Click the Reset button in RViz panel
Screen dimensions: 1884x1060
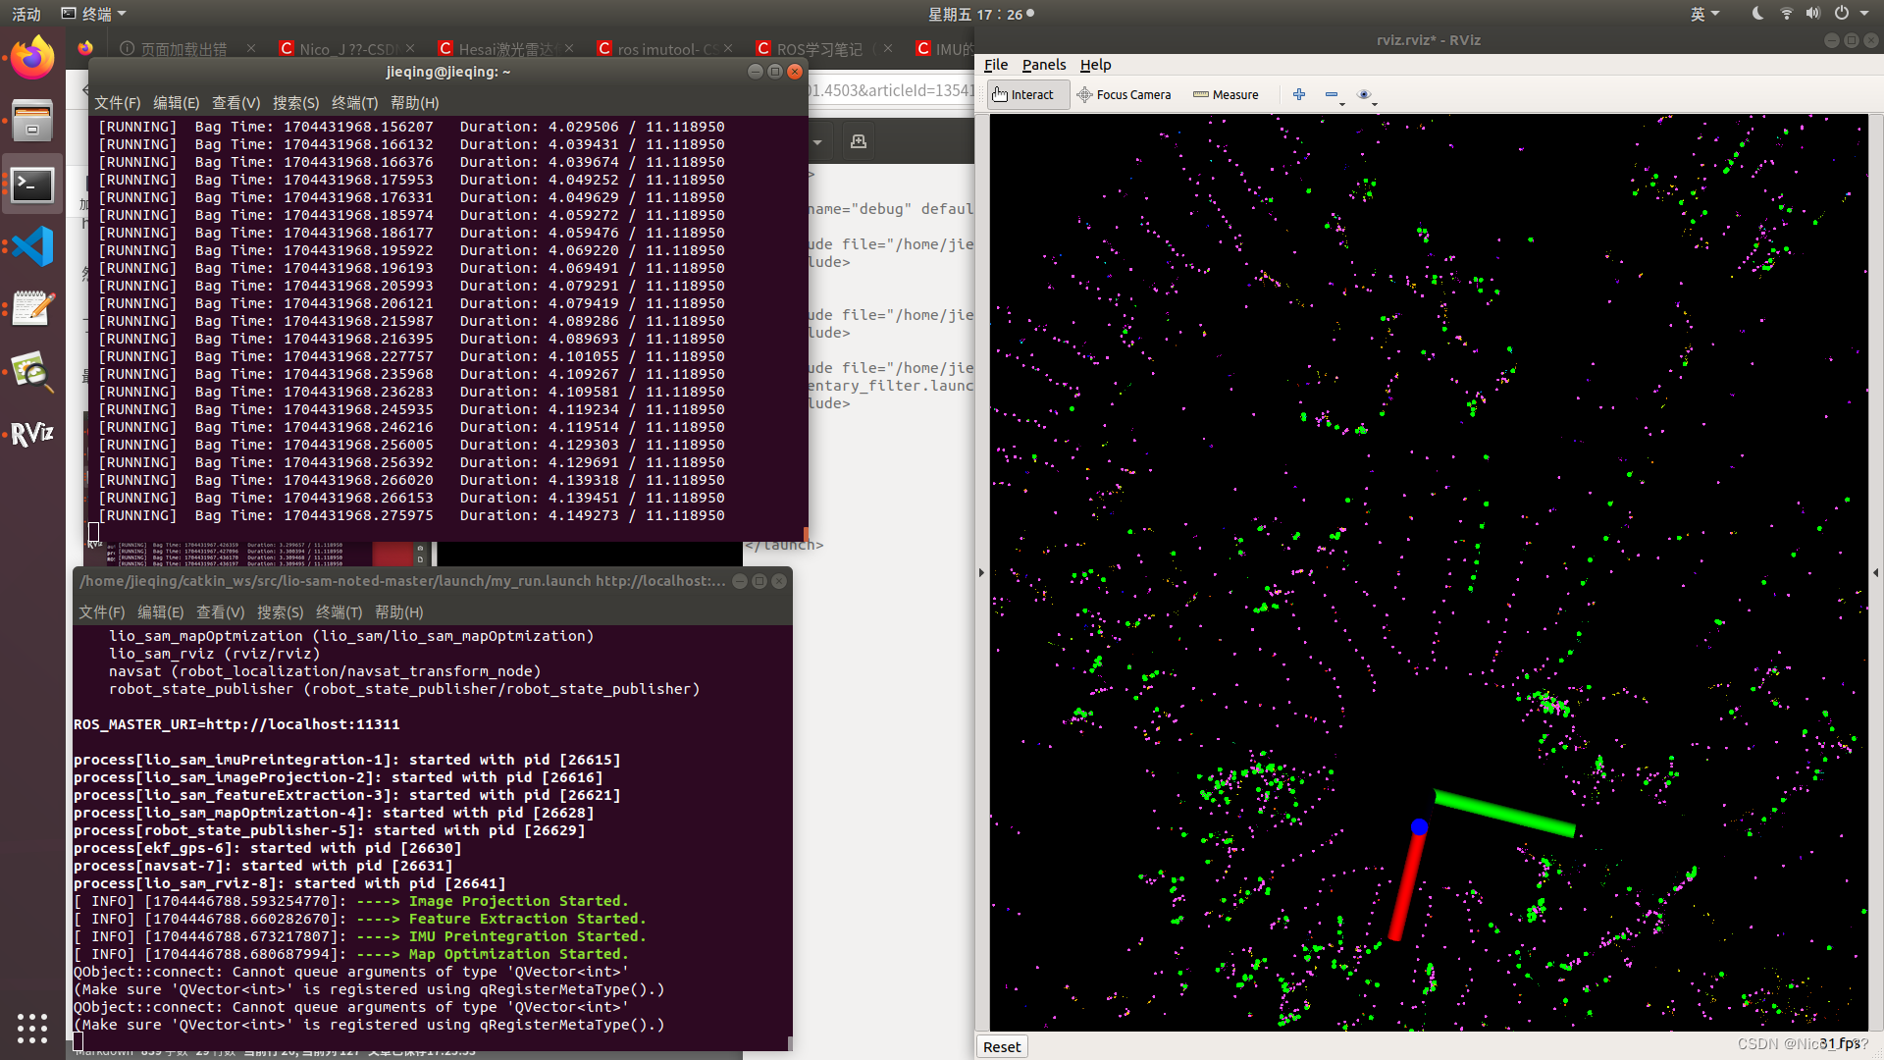pos(1002,1045)
